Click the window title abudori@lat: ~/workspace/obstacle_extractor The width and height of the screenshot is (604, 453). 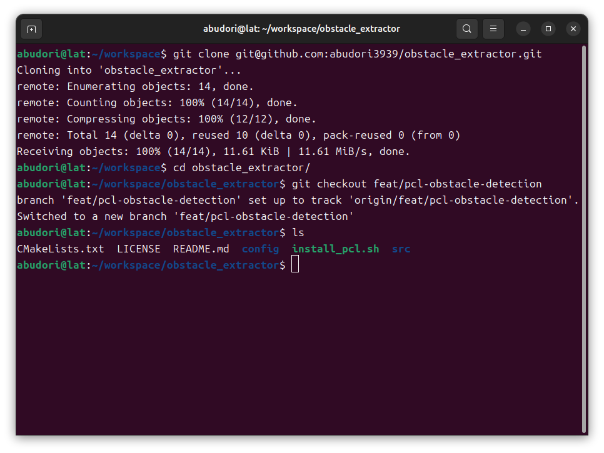pyautogui.click(x=301, y=29)
